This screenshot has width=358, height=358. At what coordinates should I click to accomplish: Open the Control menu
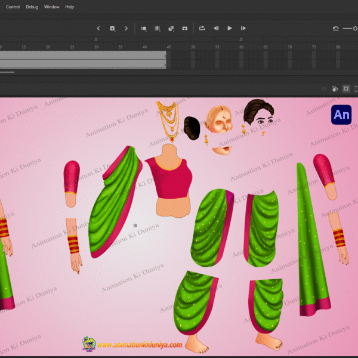click(13, 7)
